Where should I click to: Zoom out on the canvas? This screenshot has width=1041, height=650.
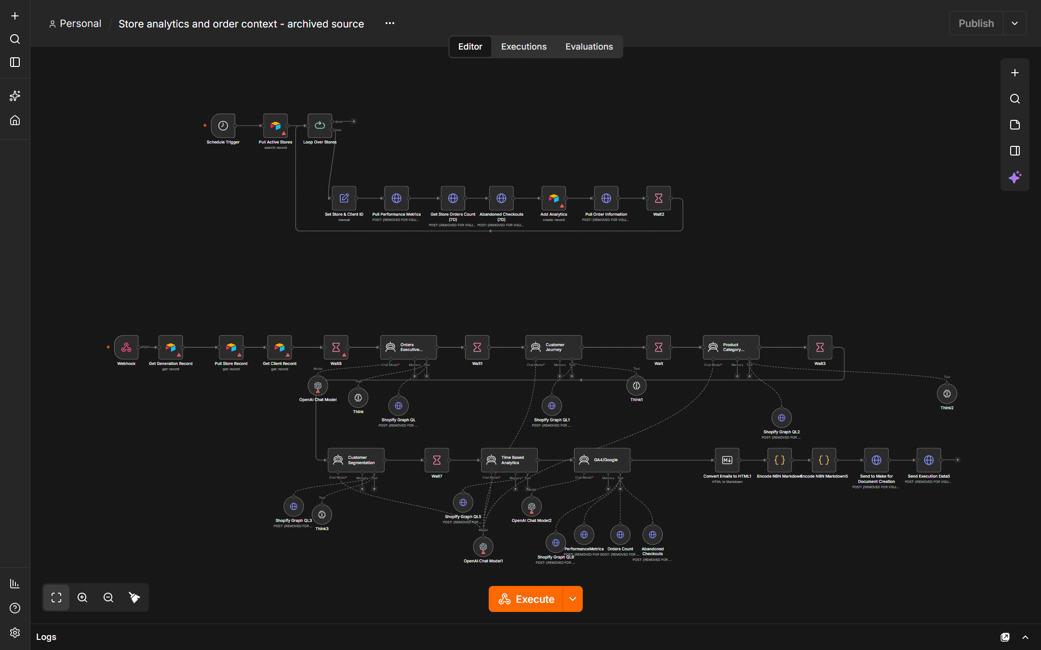coord(108,598)
